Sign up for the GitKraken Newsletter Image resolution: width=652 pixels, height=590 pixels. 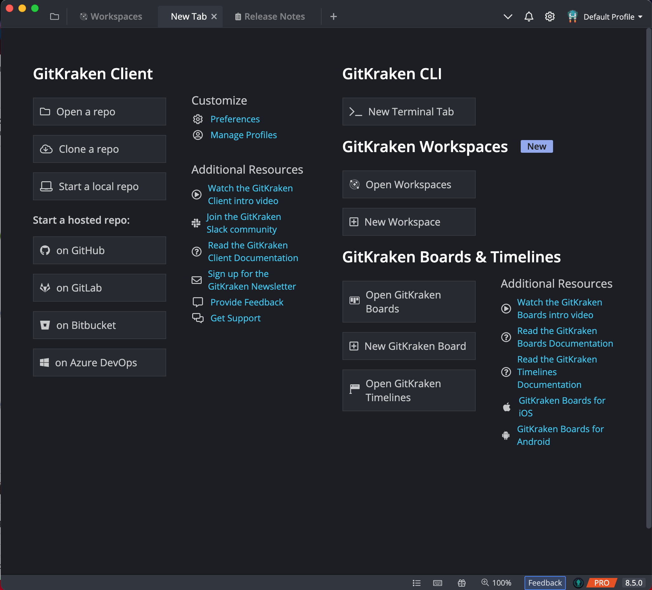[x=251, y=280]
